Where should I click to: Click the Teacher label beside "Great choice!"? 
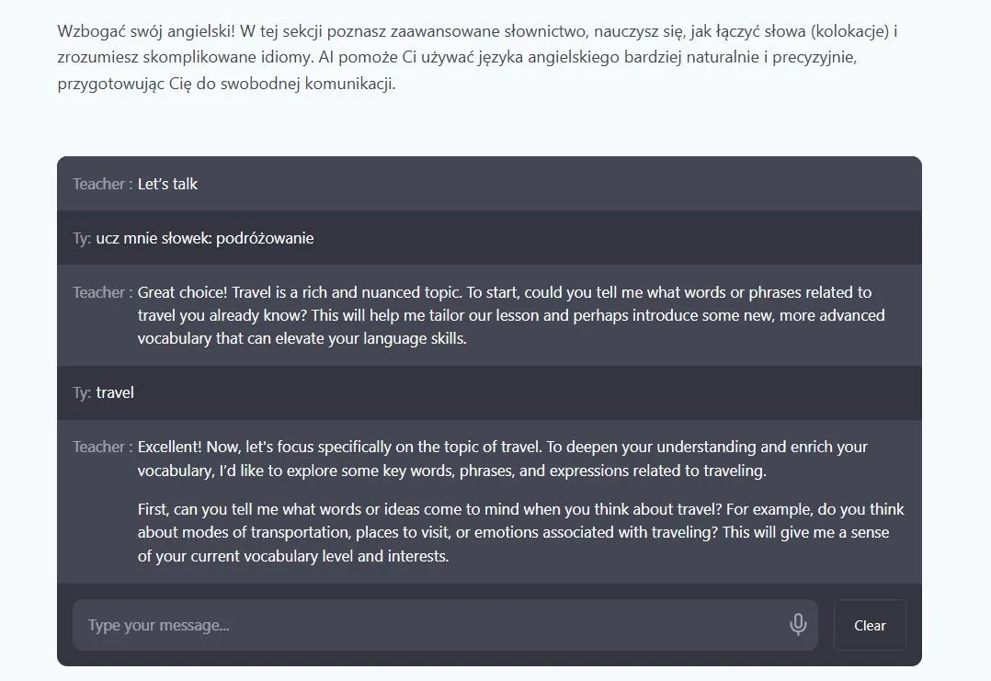(x=102, y=292)
